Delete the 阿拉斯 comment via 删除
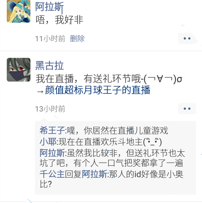 point(77,39)
